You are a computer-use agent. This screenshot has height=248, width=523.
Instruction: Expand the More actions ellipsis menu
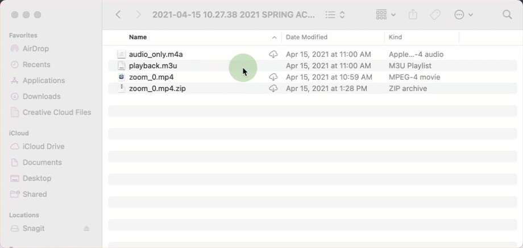(x=464, y=15)
